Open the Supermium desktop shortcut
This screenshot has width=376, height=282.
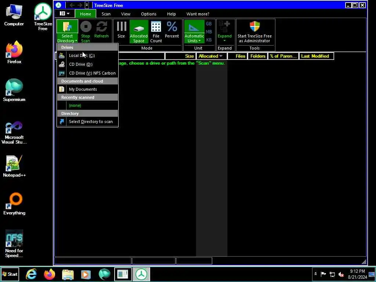tap(14, 90)
